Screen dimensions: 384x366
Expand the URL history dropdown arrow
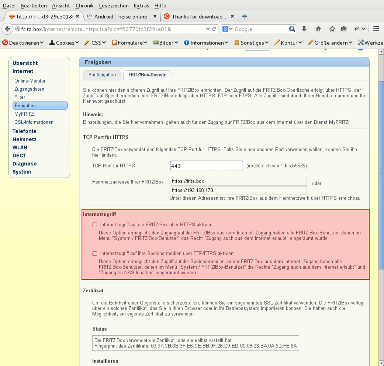click(x=208, y=29)
